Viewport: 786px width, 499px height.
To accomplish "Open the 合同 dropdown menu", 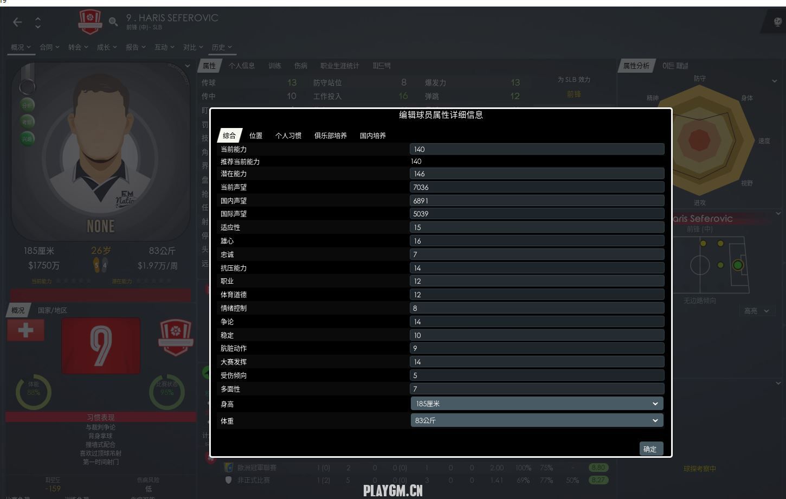I will (x=49, y=47).
